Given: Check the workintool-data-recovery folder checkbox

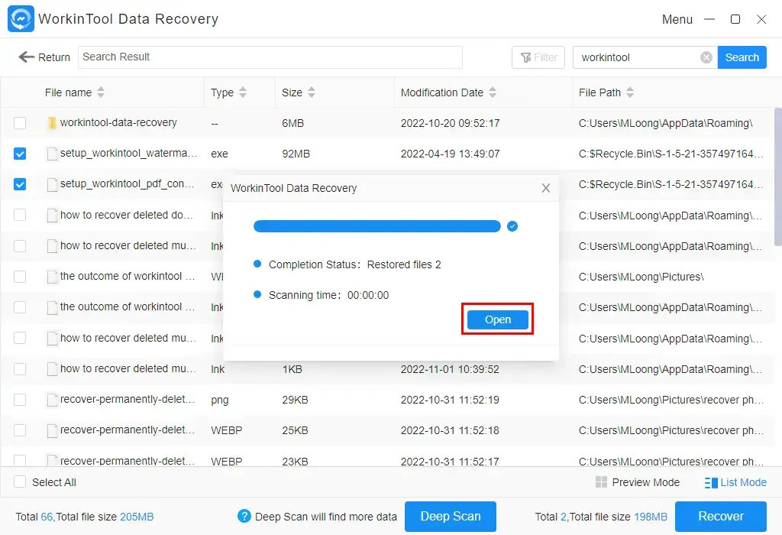Looking at the screenshot, I should click(20, 123).
